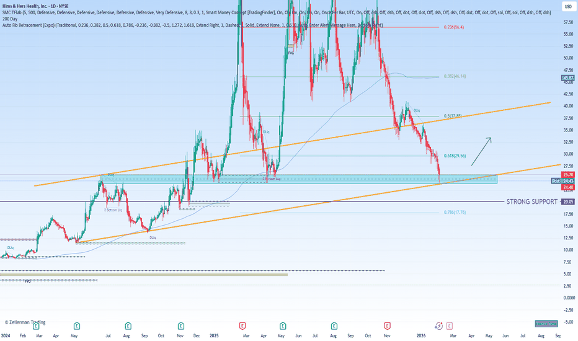Click the circular event icon beside the 2026 earnings marker

[x=438, y=325]
